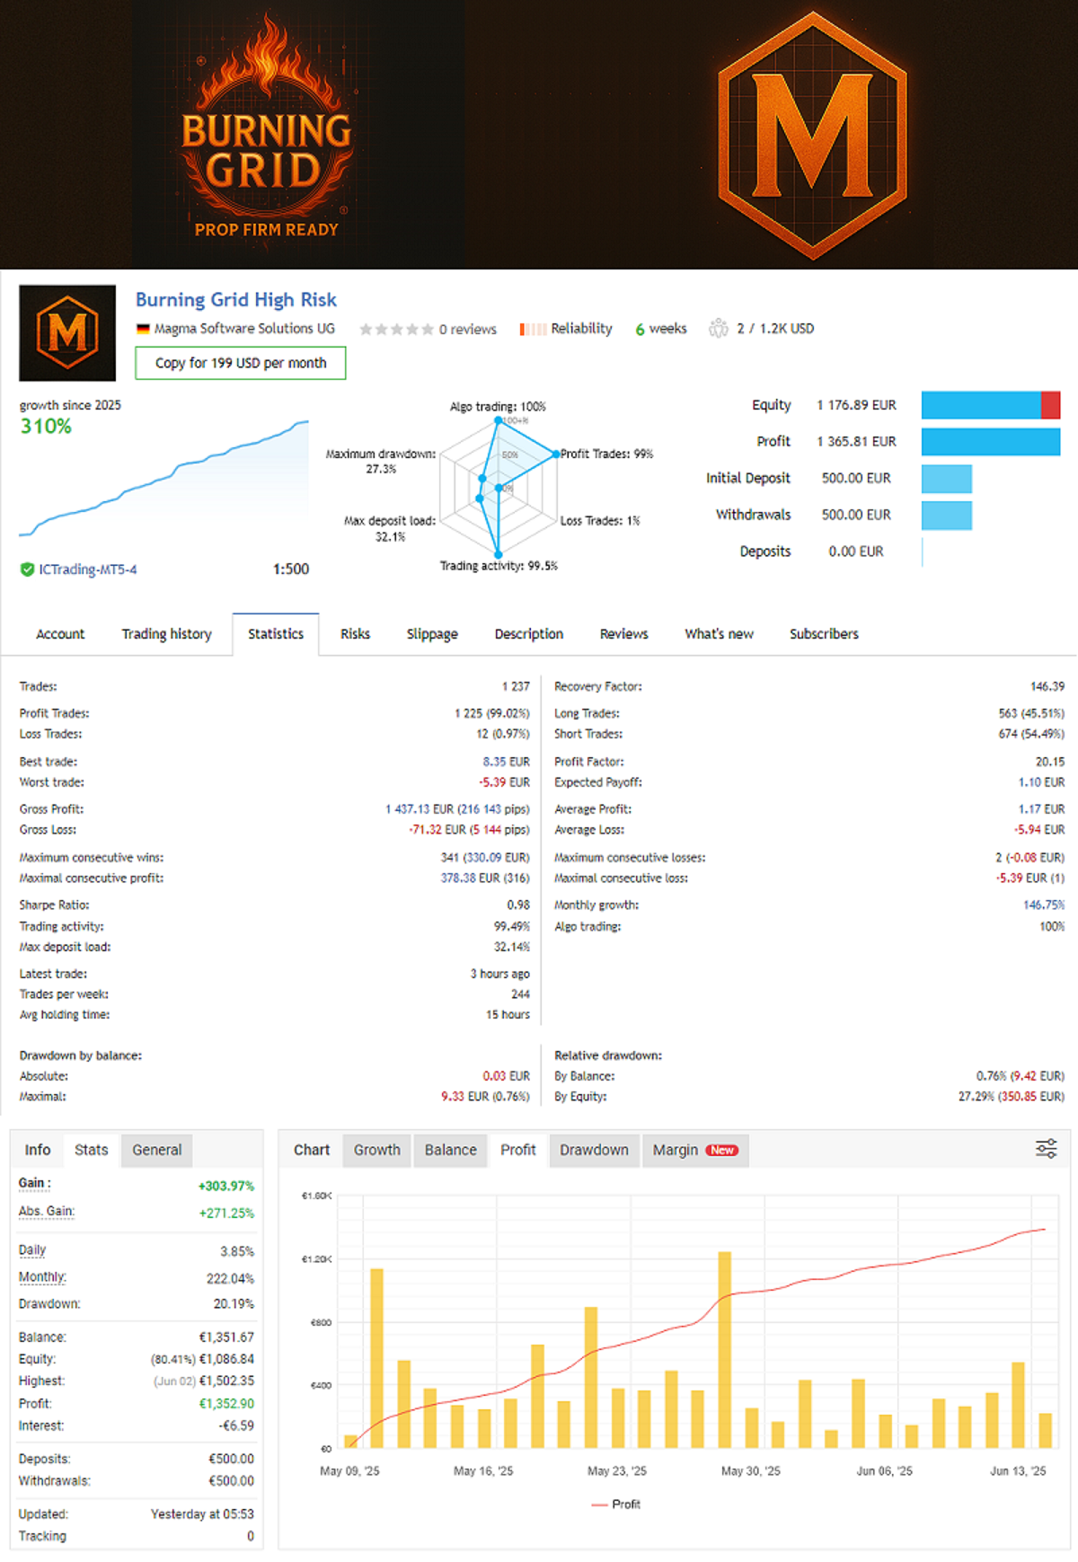Click the Burning Grid banner logo
The width and height of the screenshot is (1078, 1562).
pos(267,128)
